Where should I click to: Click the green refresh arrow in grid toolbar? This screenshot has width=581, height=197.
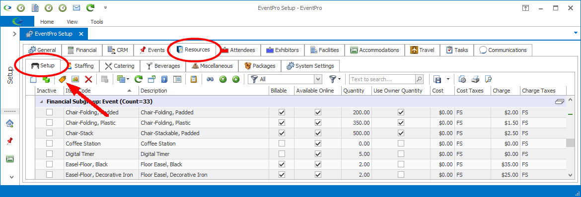pyautogui.click(x=139, y=79)
